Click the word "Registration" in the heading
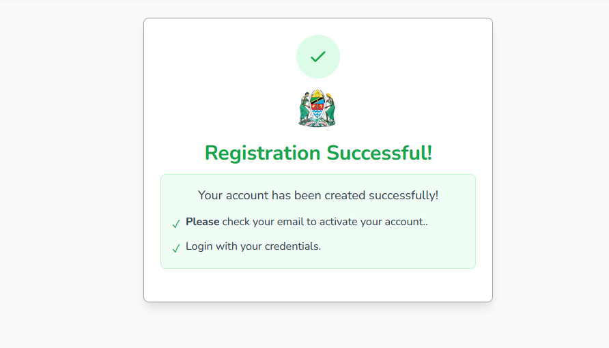This screenshot has width=609, height=348. pyautogui.click(x=264, y=153)
